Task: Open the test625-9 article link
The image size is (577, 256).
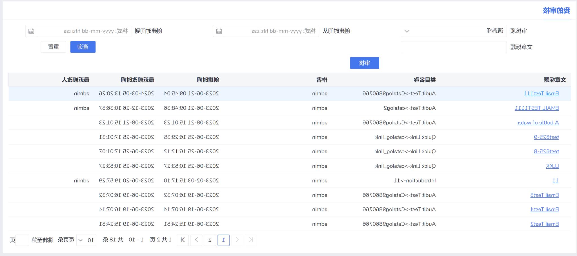Action: tap(546, 137)
